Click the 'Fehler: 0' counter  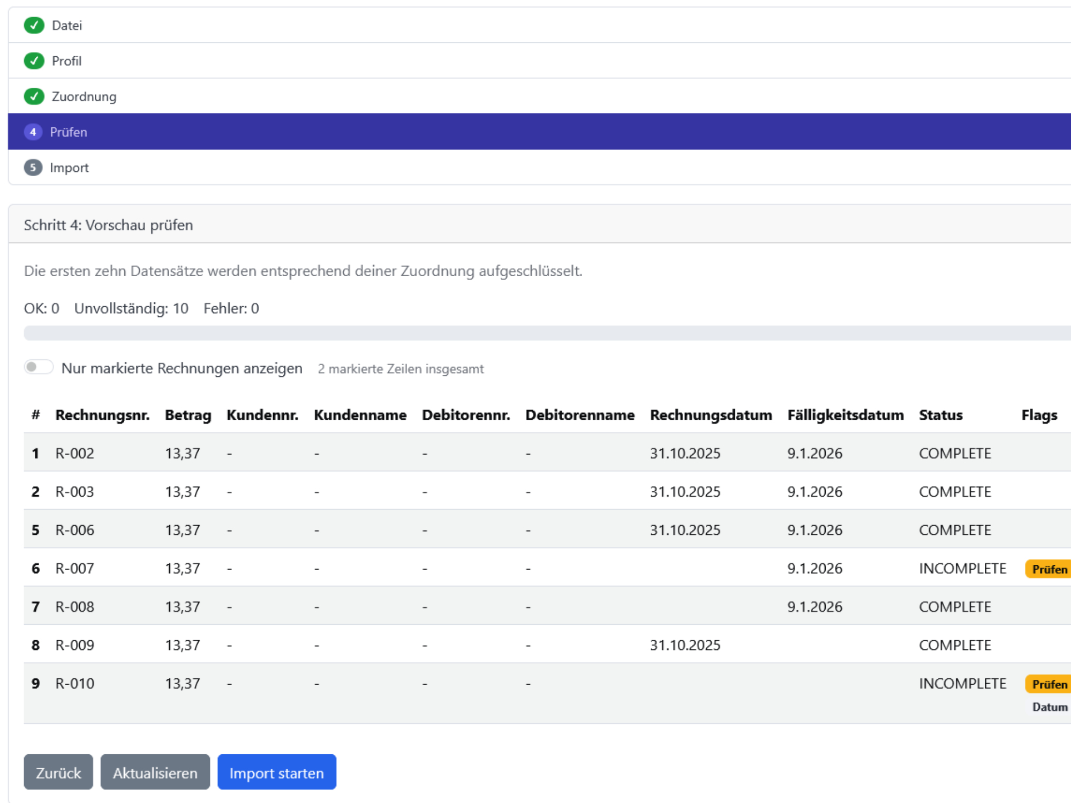point(231,308)
